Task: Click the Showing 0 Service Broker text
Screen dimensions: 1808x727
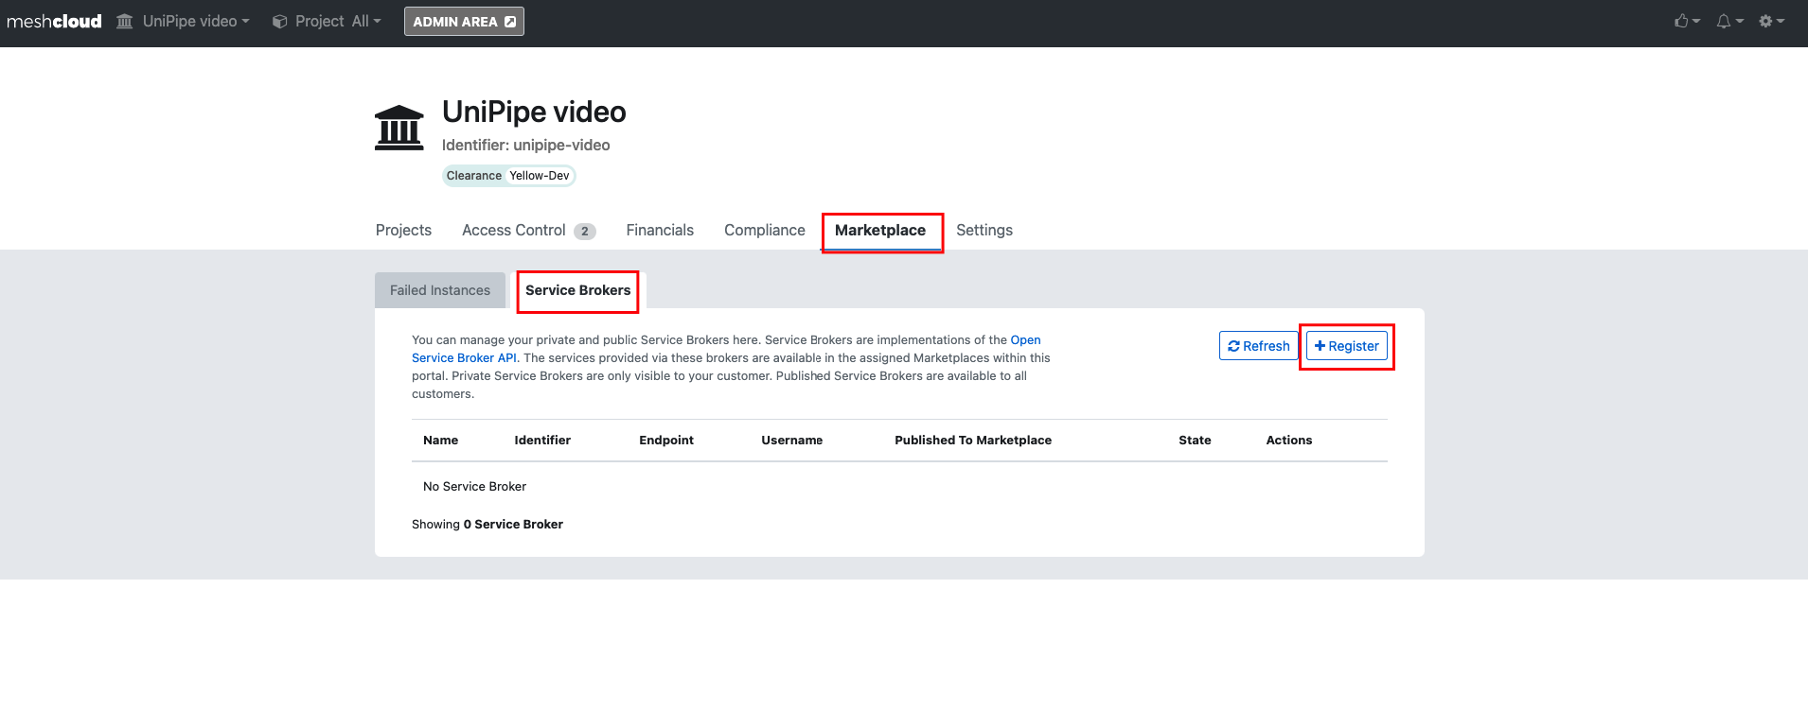Action: [487, 525]
